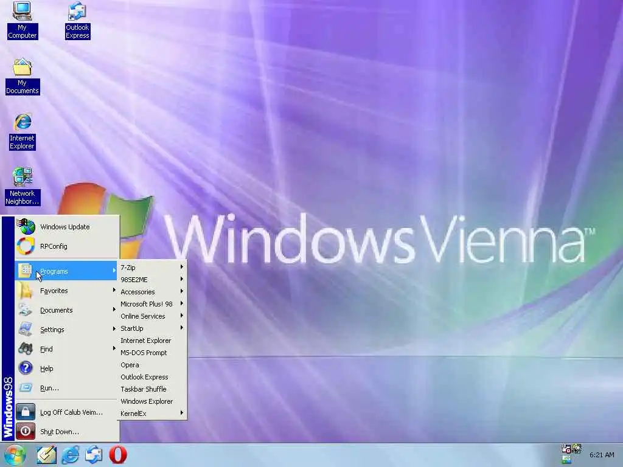Click the Run icon in Start menu
This screenshot has height=467, width=623.
pos(26,387)
